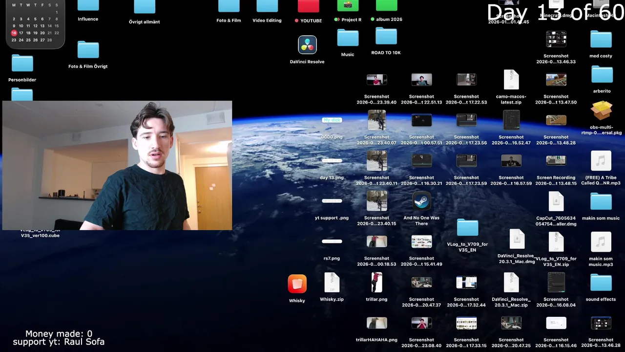Click the rs7.png file

(332, 242)
